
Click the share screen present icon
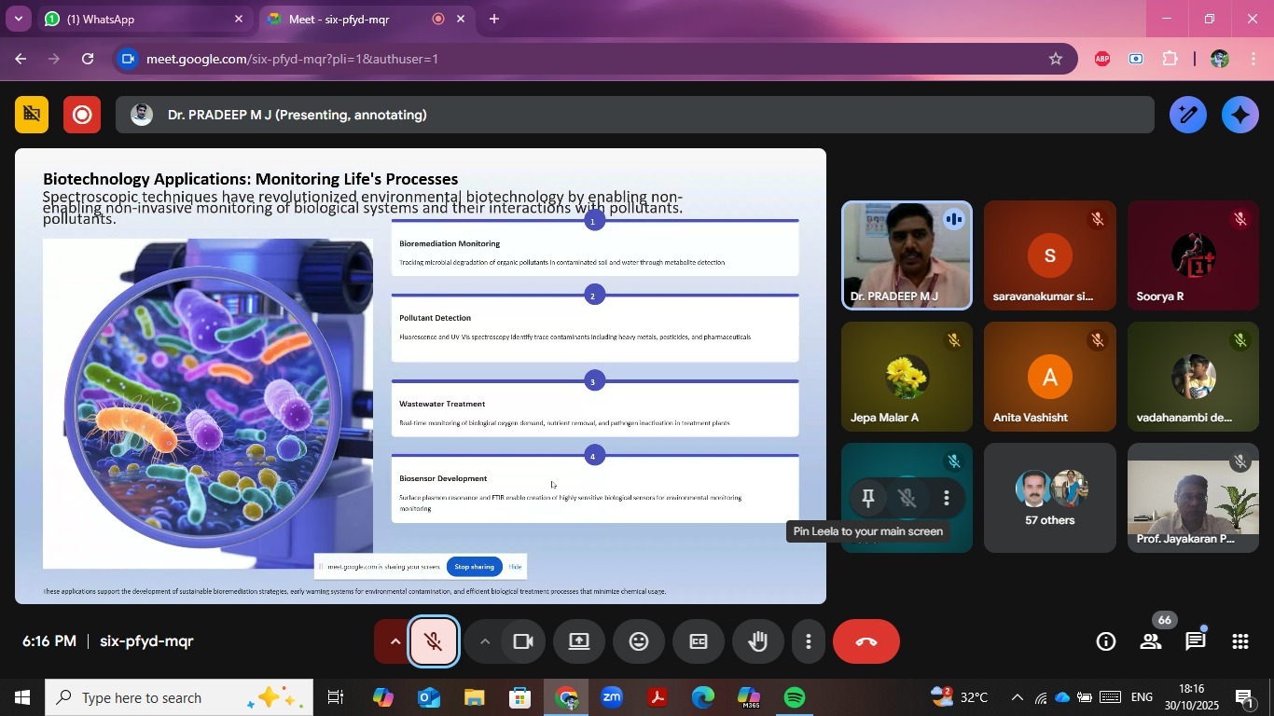pos(579,641)
